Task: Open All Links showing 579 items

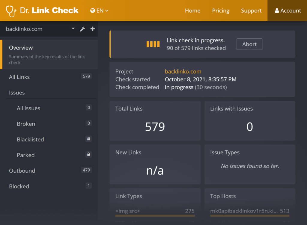Action: [x=19, y=77]
